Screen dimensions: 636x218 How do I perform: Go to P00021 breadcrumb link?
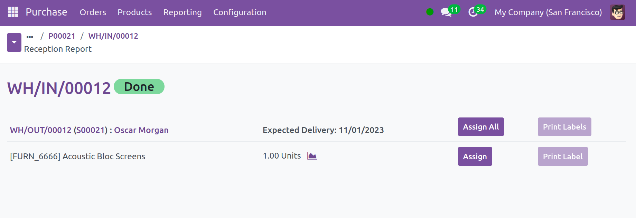point(62,36)
